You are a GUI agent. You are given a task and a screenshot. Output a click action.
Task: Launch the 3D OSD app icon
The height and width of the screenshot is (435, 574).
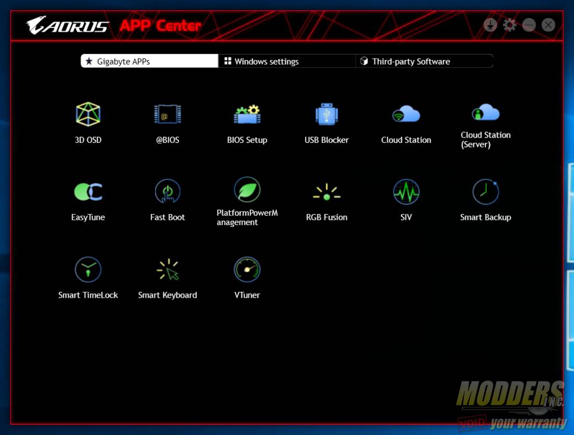88,114
